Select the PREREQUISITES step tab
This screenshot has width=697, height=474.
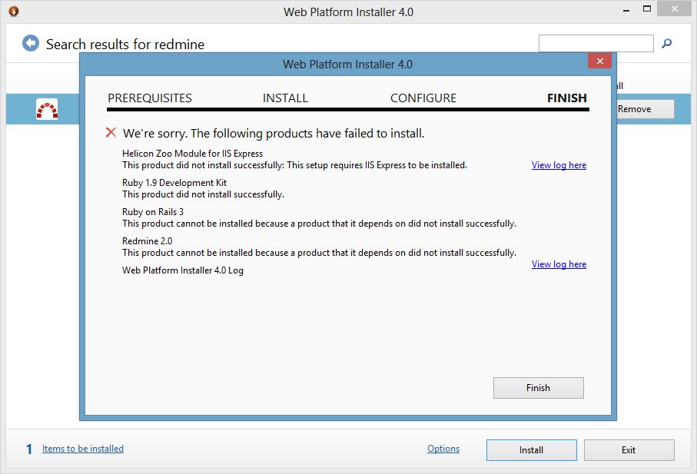coord(150,98)
